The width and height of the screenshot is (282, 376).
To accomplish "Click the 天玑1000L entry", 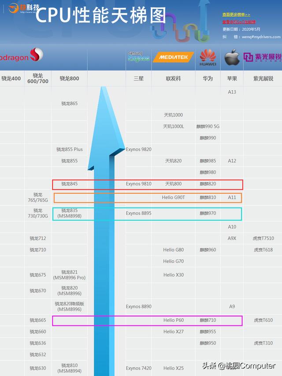I will tap(174, 126).
